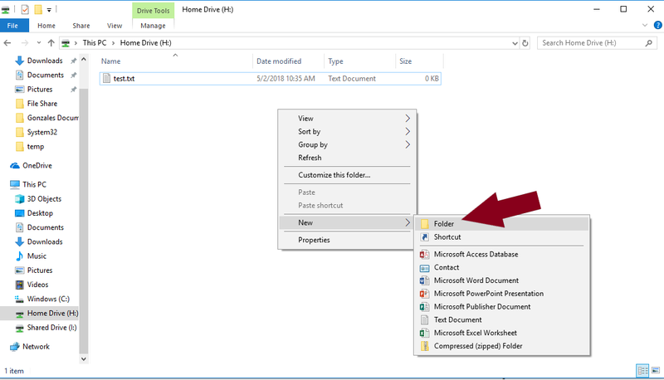
Task: Click the Back navigation arrow
Action: click(x=7, y=42)
